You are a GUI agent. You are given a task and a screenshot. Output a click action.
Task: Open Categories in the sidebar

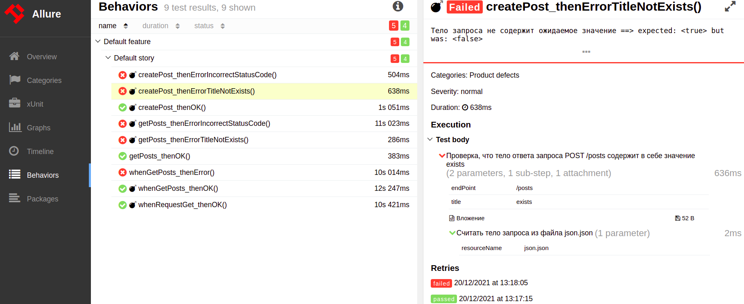click(45, 80)
